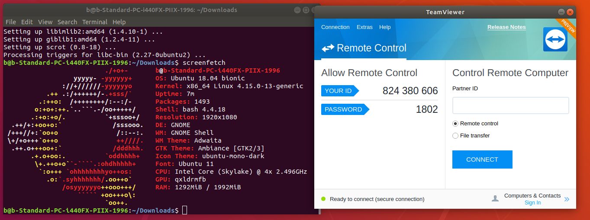Minimize the terminal window
Screen dimensions: 590x220
297,10
